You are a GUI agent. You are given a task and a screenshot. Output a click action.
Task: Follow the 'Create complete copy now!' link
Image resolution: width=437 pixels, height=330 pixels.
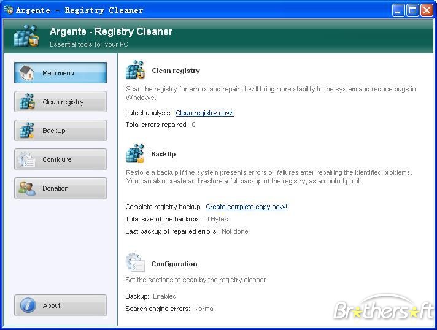246,207
